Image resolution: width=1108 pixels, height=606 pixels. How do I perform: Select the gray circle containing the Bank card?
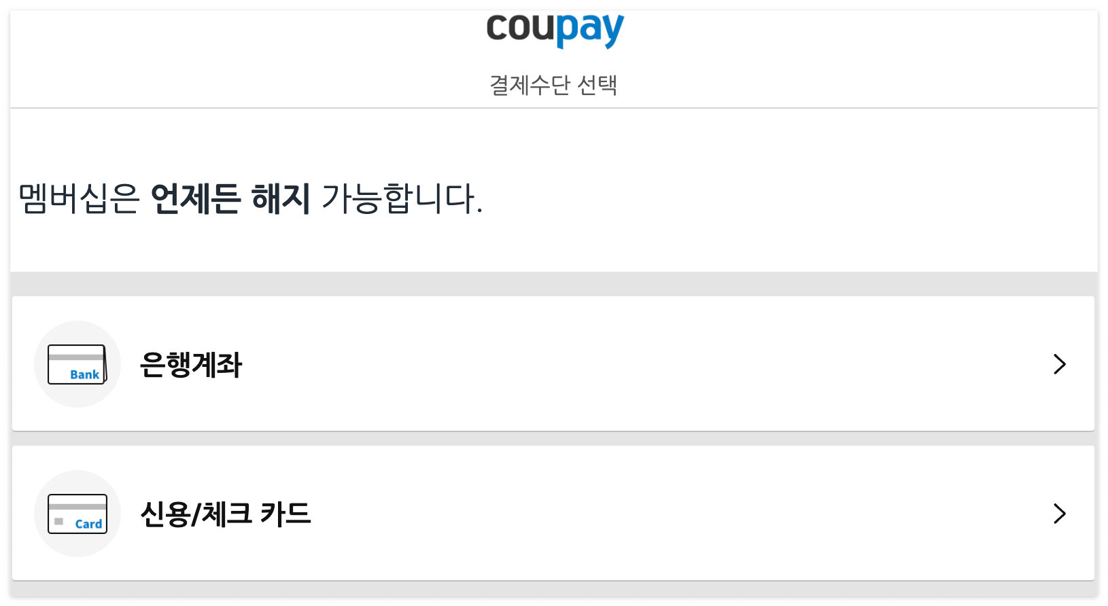tap(77, 364)
